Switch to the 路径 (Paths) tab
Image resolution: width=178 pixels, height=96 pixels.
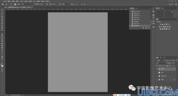coord(164,58)
